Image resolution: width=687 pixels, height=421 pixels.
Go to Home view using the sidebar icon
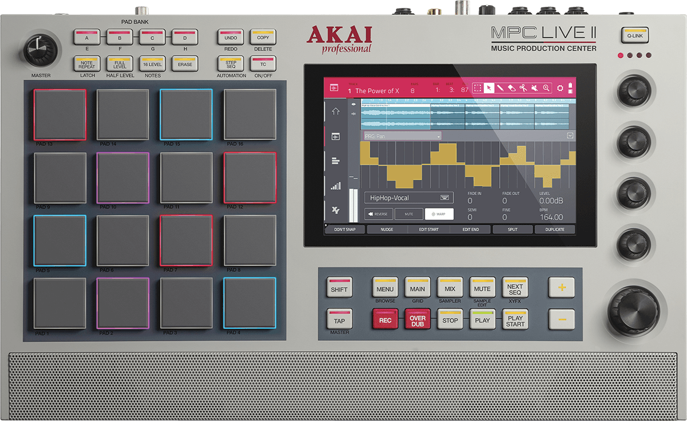pos(335,111)
